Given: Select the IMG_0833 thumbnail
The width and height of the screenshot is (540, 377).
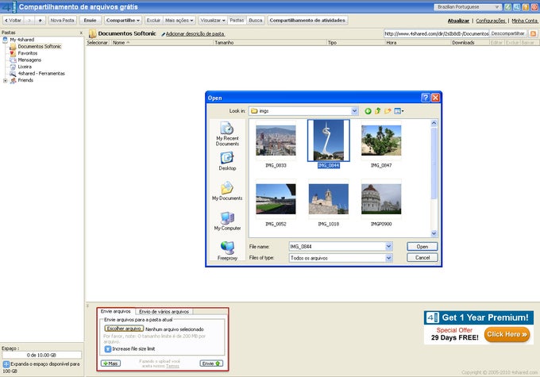Looking at the screenshot, I should click(276, 140).
